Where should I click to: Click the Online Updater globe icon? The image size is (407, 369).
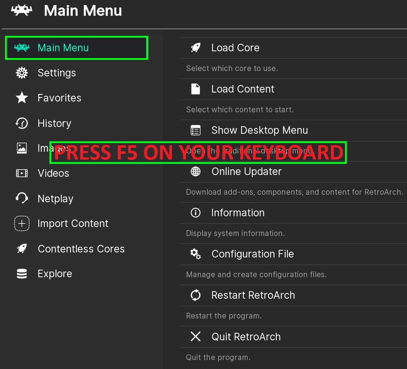(196, 171)
